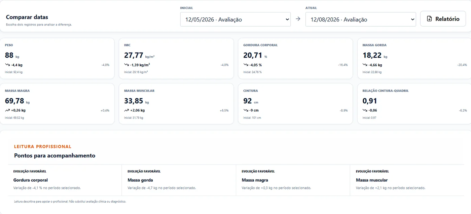
Task: Click the up-trend icon in Massa Magra card
Action: [7, 110]
